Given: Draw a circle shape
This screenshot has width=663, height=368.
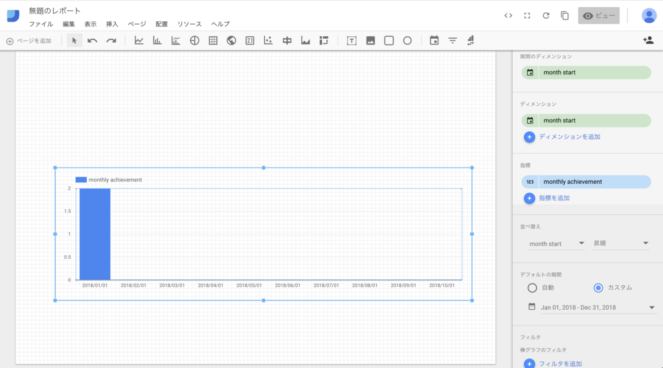Looking at the screenshot, I should click(407, 41).
